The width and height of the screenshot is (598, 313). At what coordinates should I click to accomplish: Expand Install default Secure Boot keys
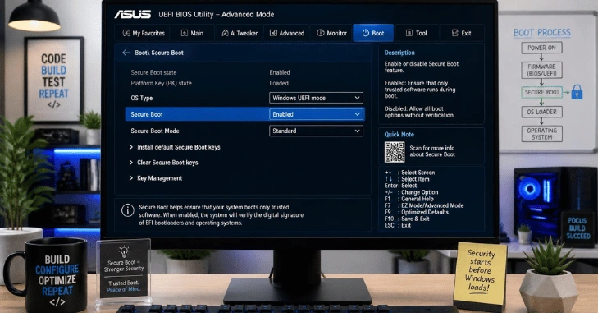pyautogui.click(x=175, y=147)
